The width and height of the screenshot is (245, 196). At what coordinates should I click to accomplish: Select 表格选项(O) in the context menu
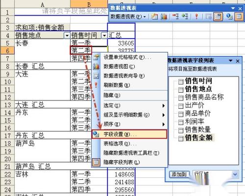click(130, 144)
